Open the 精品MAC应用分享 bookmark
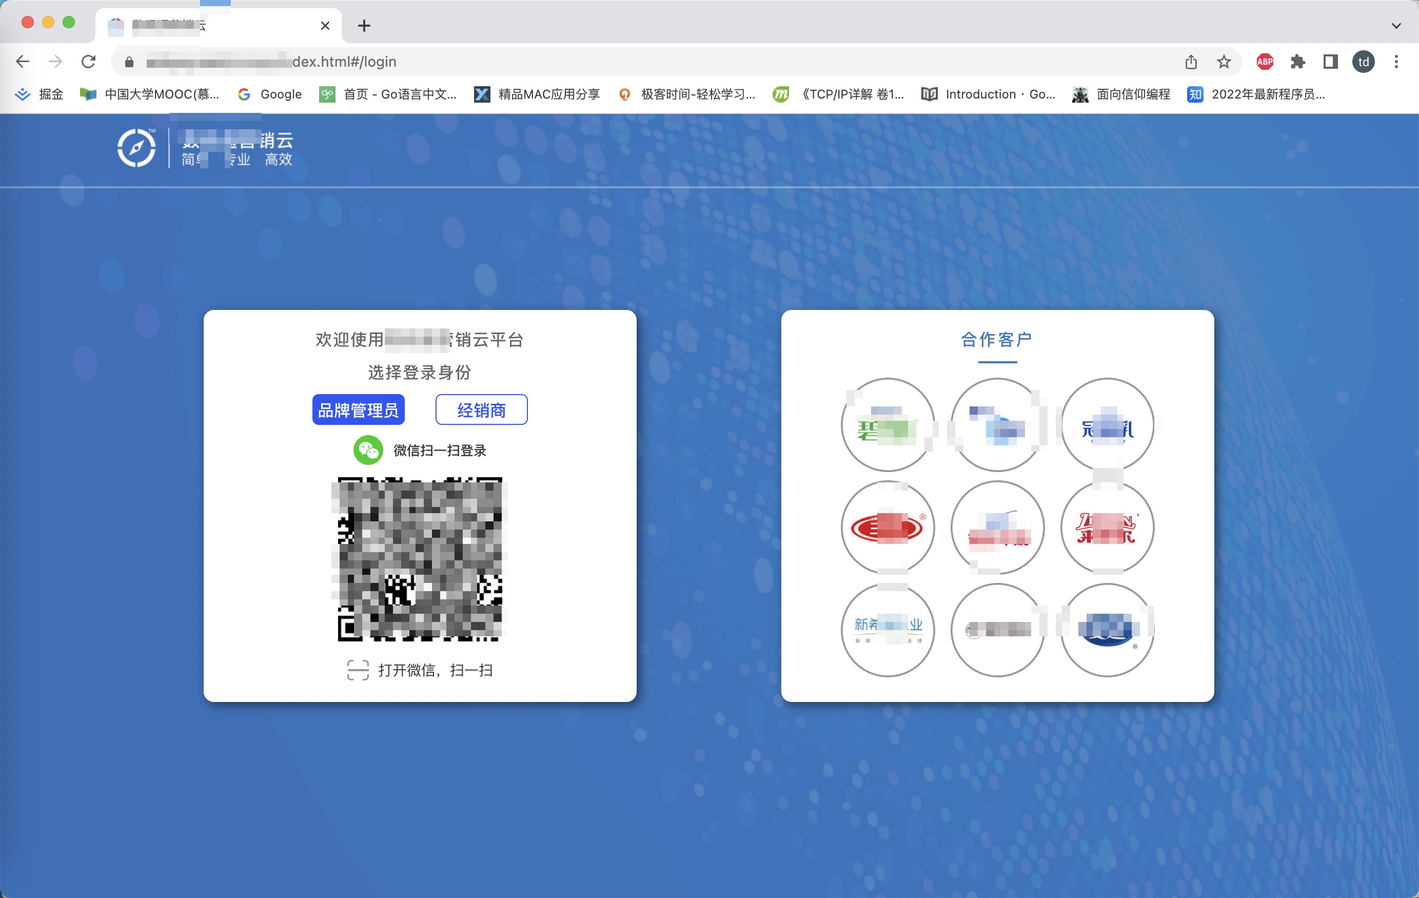 537,94
